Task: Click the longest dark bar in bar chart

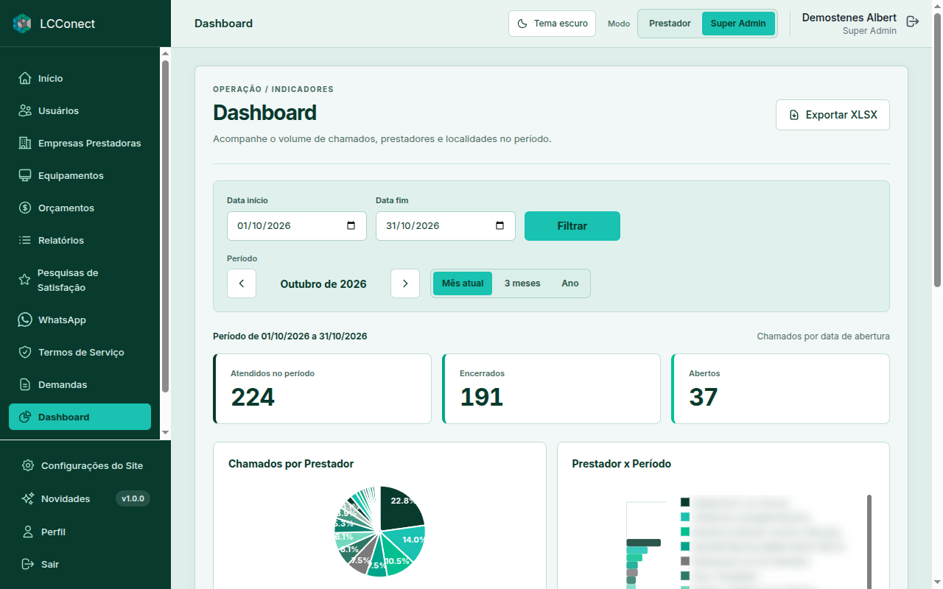Action: coord(643,543)
